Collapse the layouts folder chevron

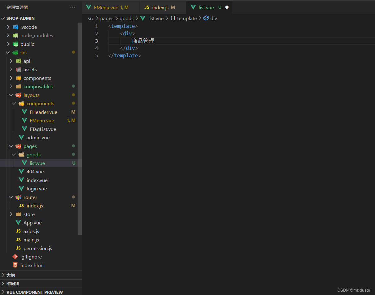[11, 95]
